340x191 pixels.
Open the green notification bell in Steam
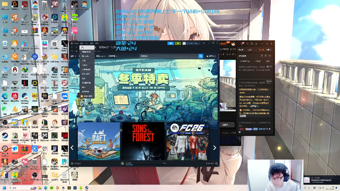(x=178, y=43)
